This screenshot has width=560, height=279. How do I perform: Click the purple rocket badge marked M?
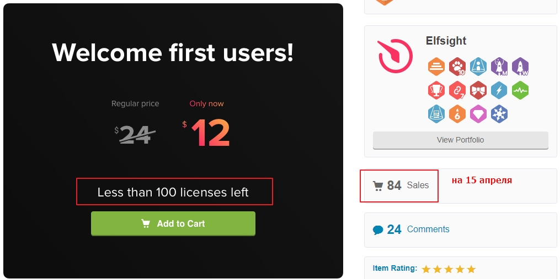coord(499,67)
